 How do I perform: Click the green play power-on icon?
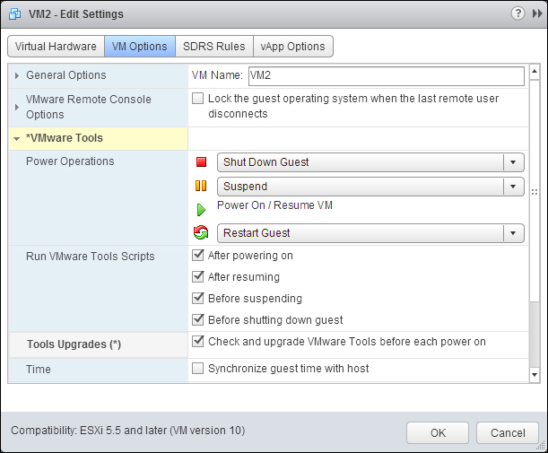pos(201,210)
